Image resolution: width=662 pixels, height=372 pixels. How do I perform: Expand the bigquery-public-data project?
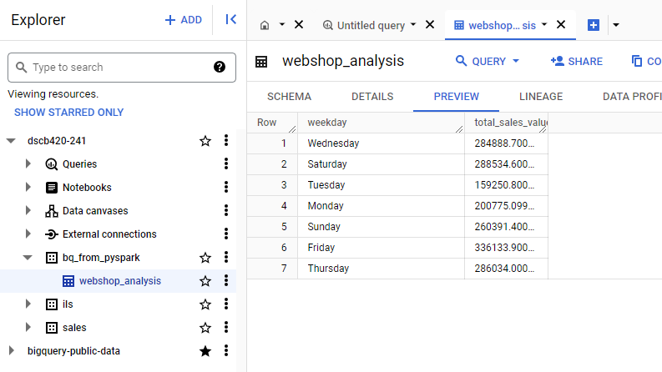pyautogui.click(x=12, y=350)
